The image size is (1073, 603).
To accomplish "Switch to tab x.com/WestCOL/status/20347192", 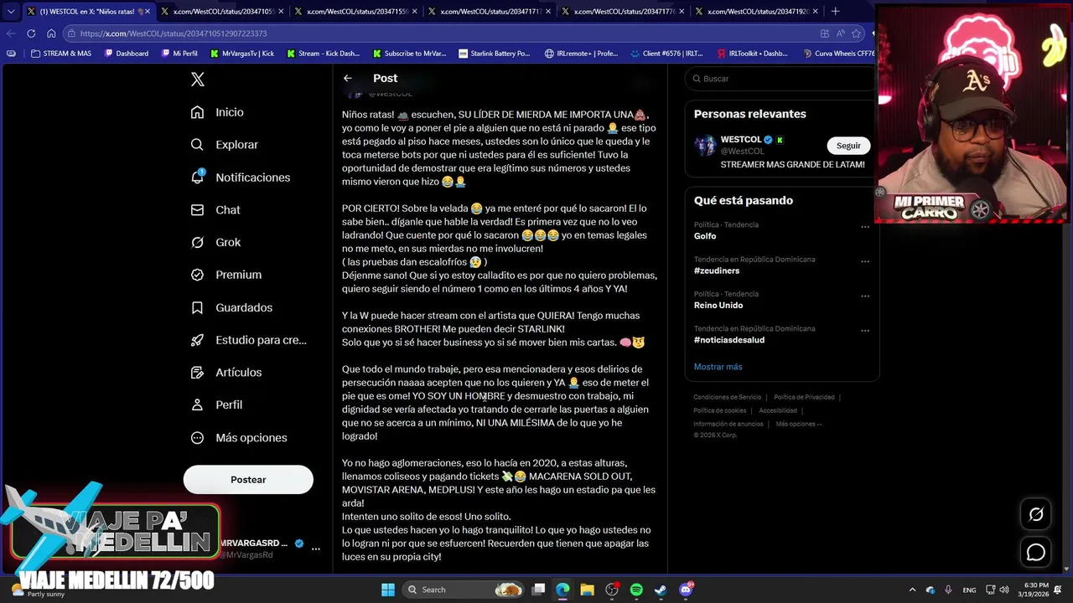I will tap(756, 11).
